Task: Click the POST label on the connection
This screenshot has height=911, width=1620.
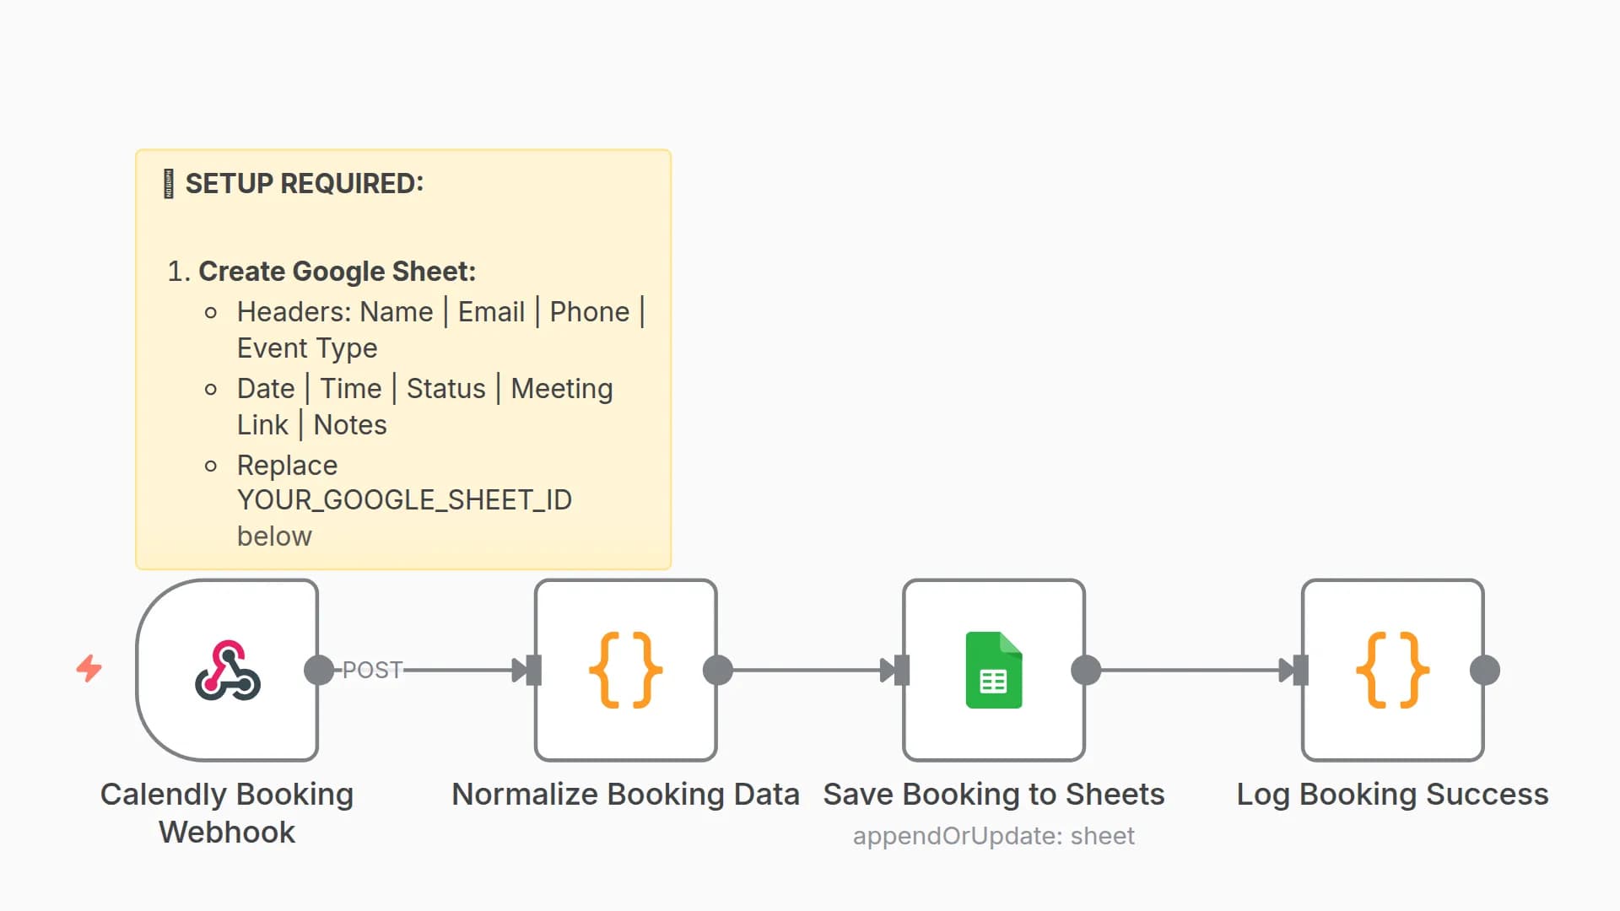Action: click(372, 671)
